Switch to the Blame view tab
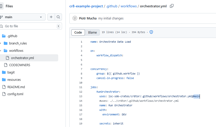This screenshot has height=127, width=216. 92,32
